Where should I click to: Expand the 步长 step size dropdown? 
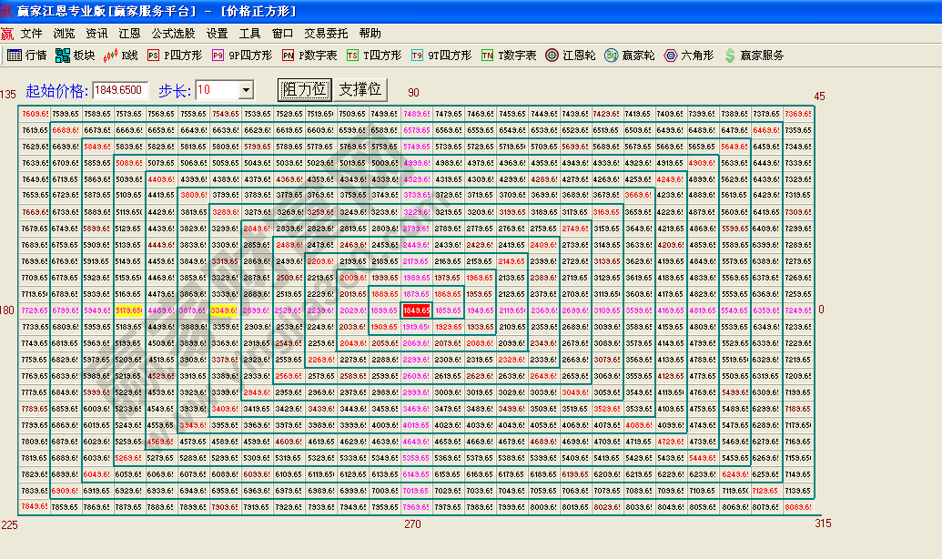(245, 90)
